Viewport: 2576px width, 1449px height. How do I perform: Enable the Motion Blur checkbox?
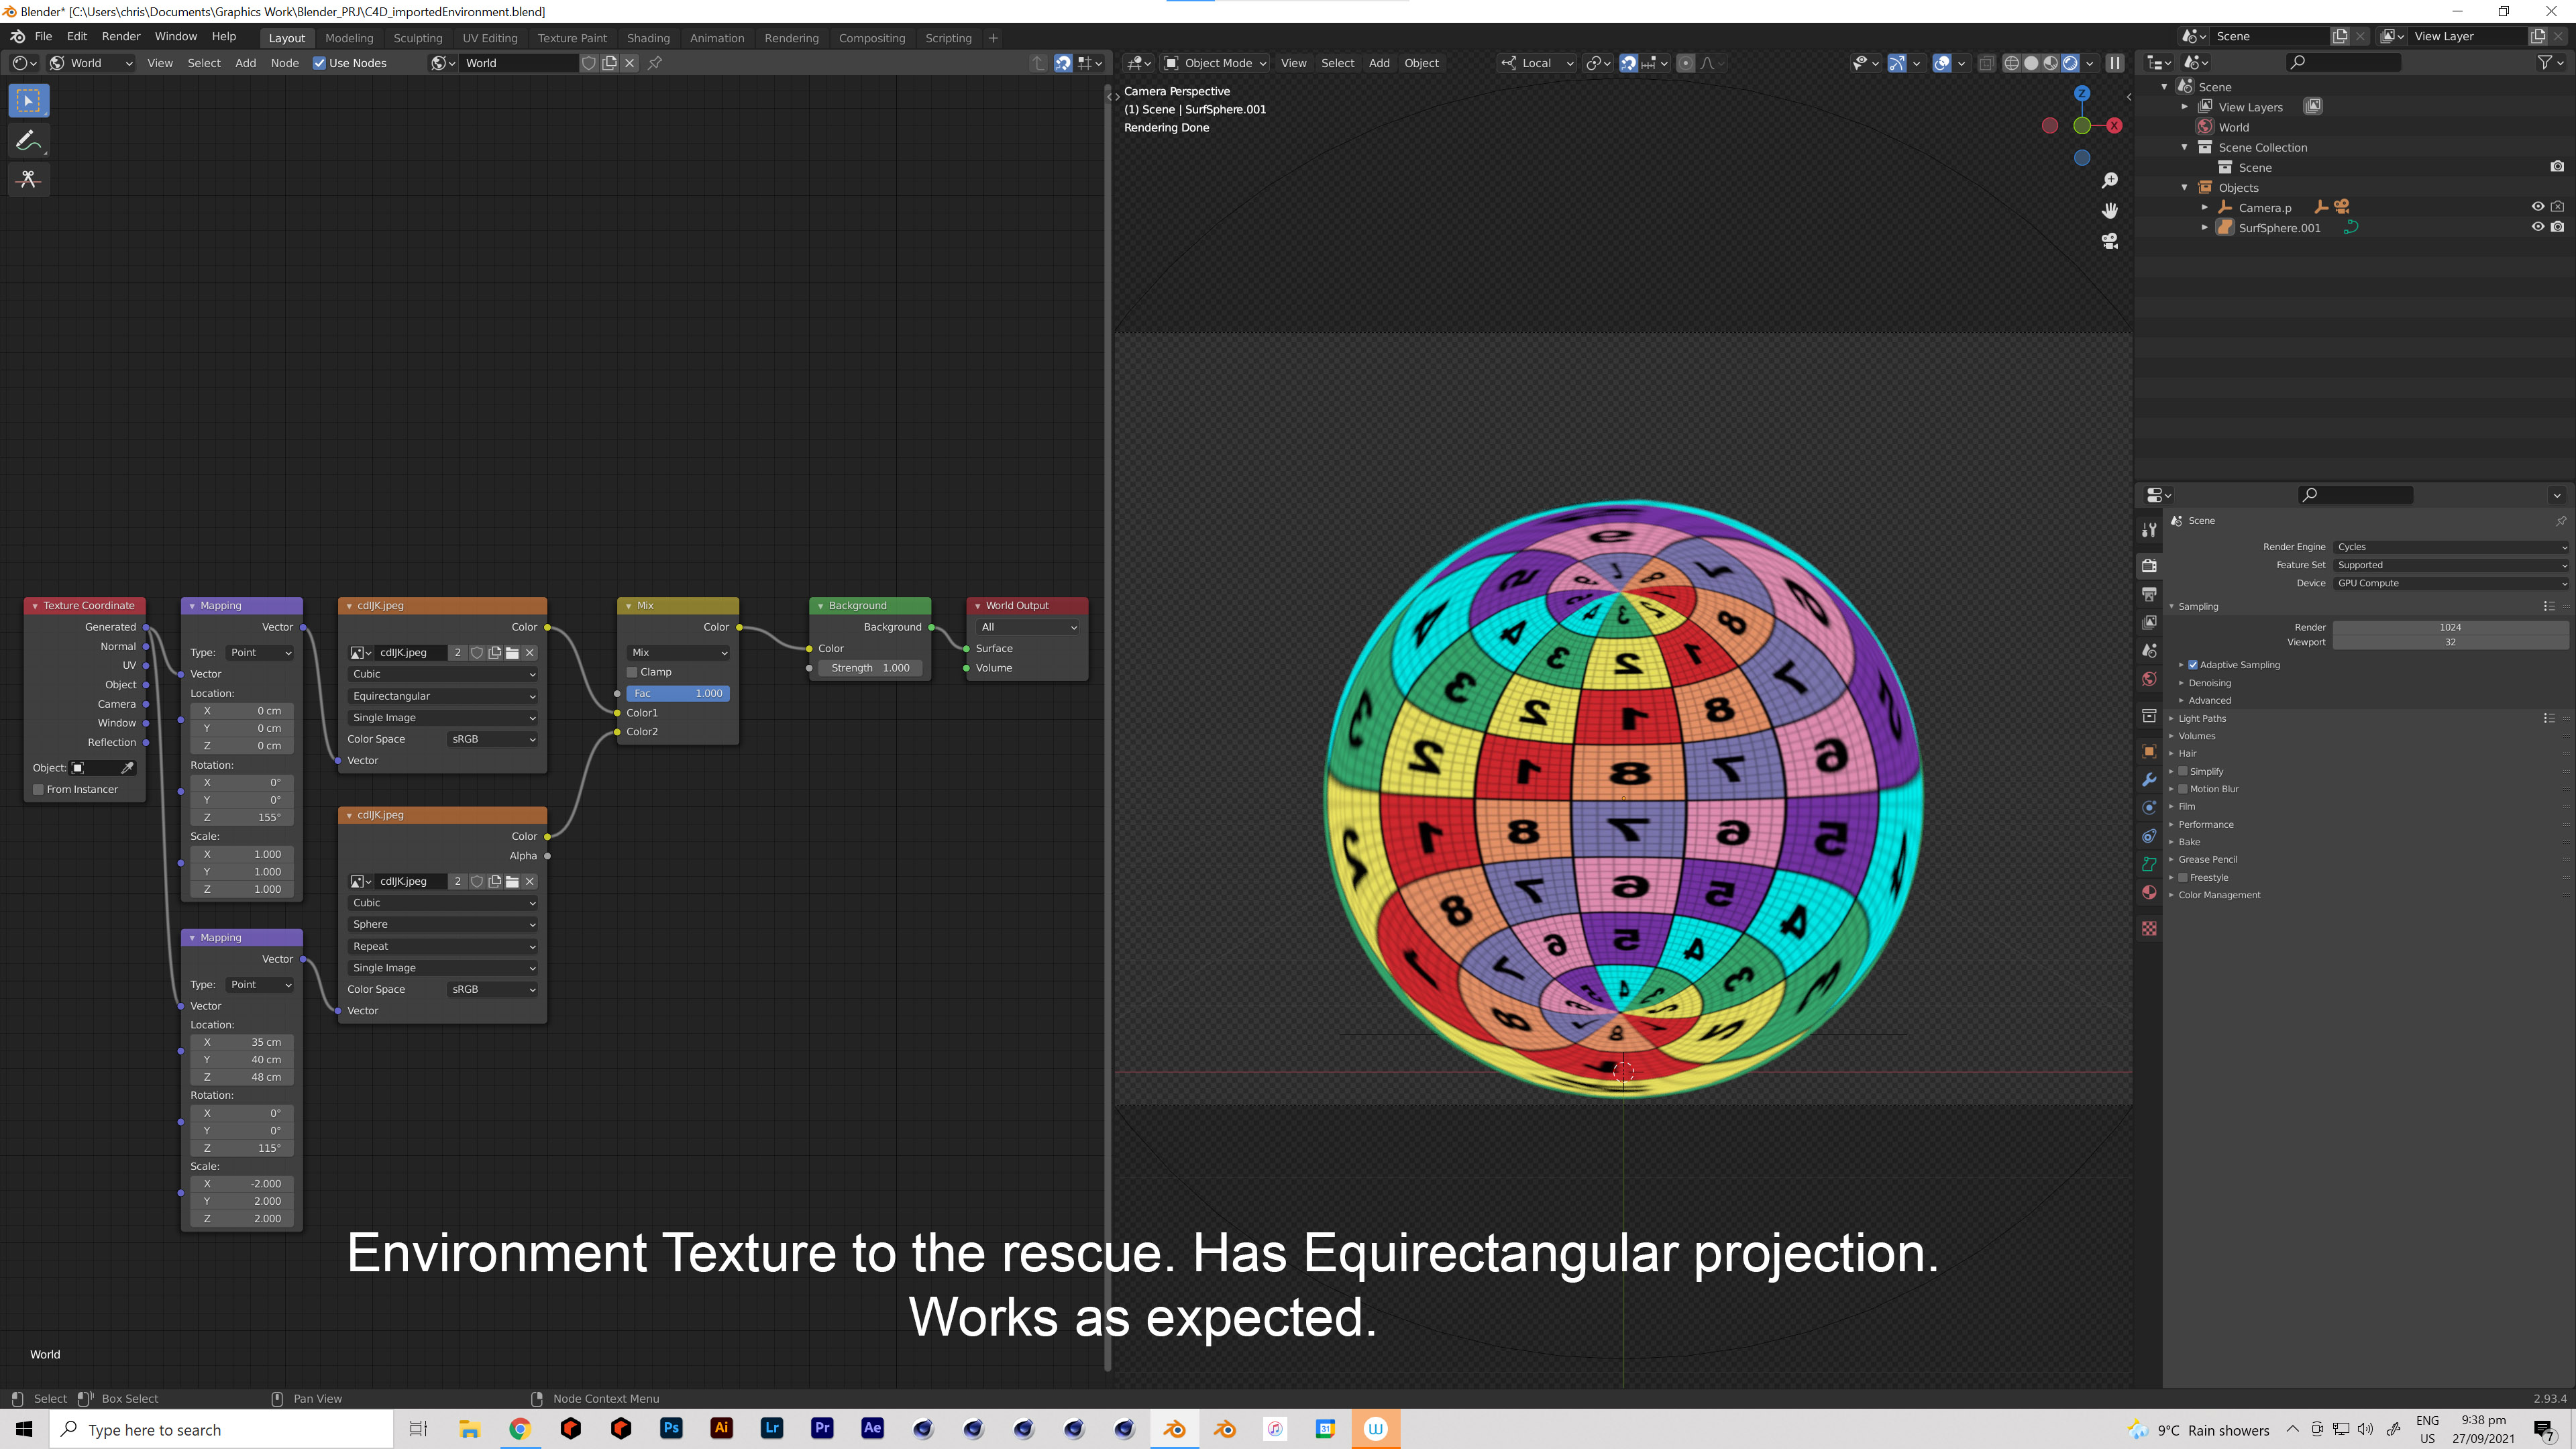2184,789
